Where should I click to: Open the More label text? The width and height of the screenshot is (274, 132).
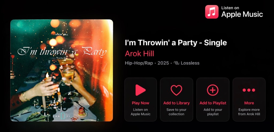[x=249, y=103]
